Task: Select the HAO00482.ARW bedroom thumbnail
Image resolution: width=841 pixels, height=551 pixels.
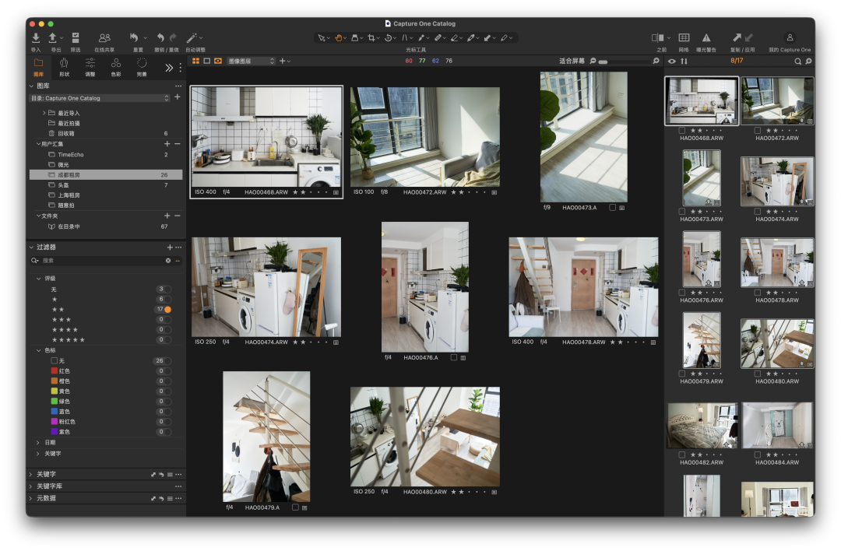Action: [702, 426]
